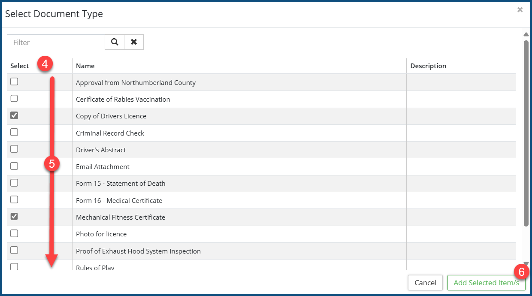Click the scrollbar up arrow
This screenshot has width=532, height=296.
(526, 34)
